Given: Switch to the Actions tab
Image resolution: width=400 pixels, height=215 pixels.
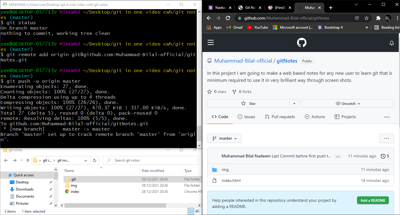Looking at the screenshot, I should (315, 117).
